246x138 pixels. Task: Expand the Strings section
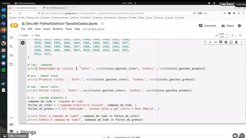point(17,132)
